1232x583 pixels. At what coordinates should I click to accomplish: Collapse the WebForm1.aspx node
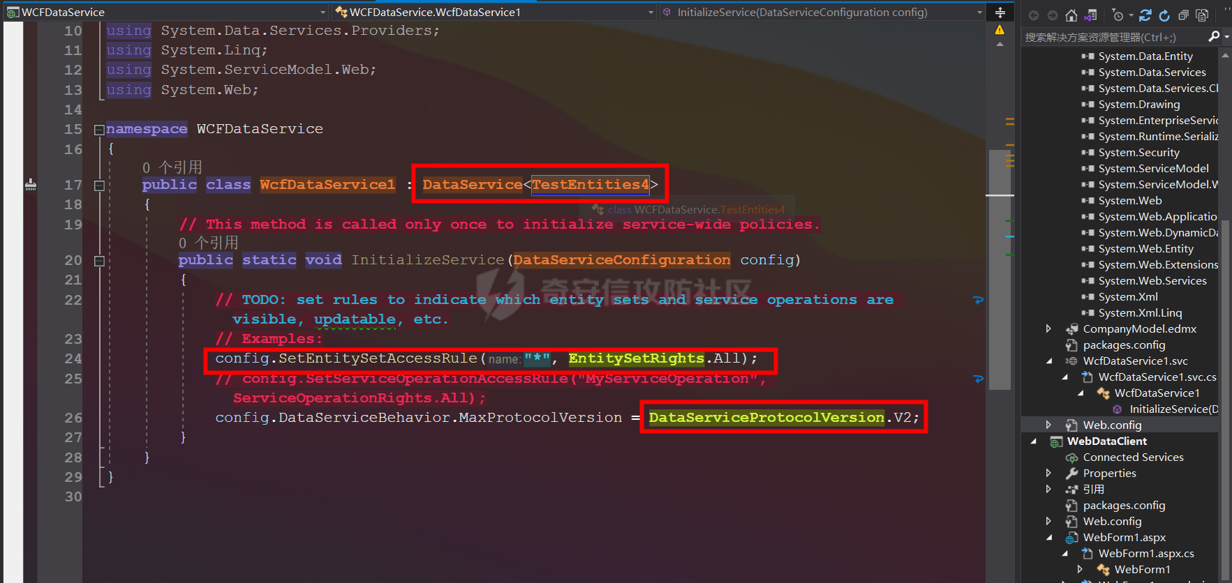1049,538
